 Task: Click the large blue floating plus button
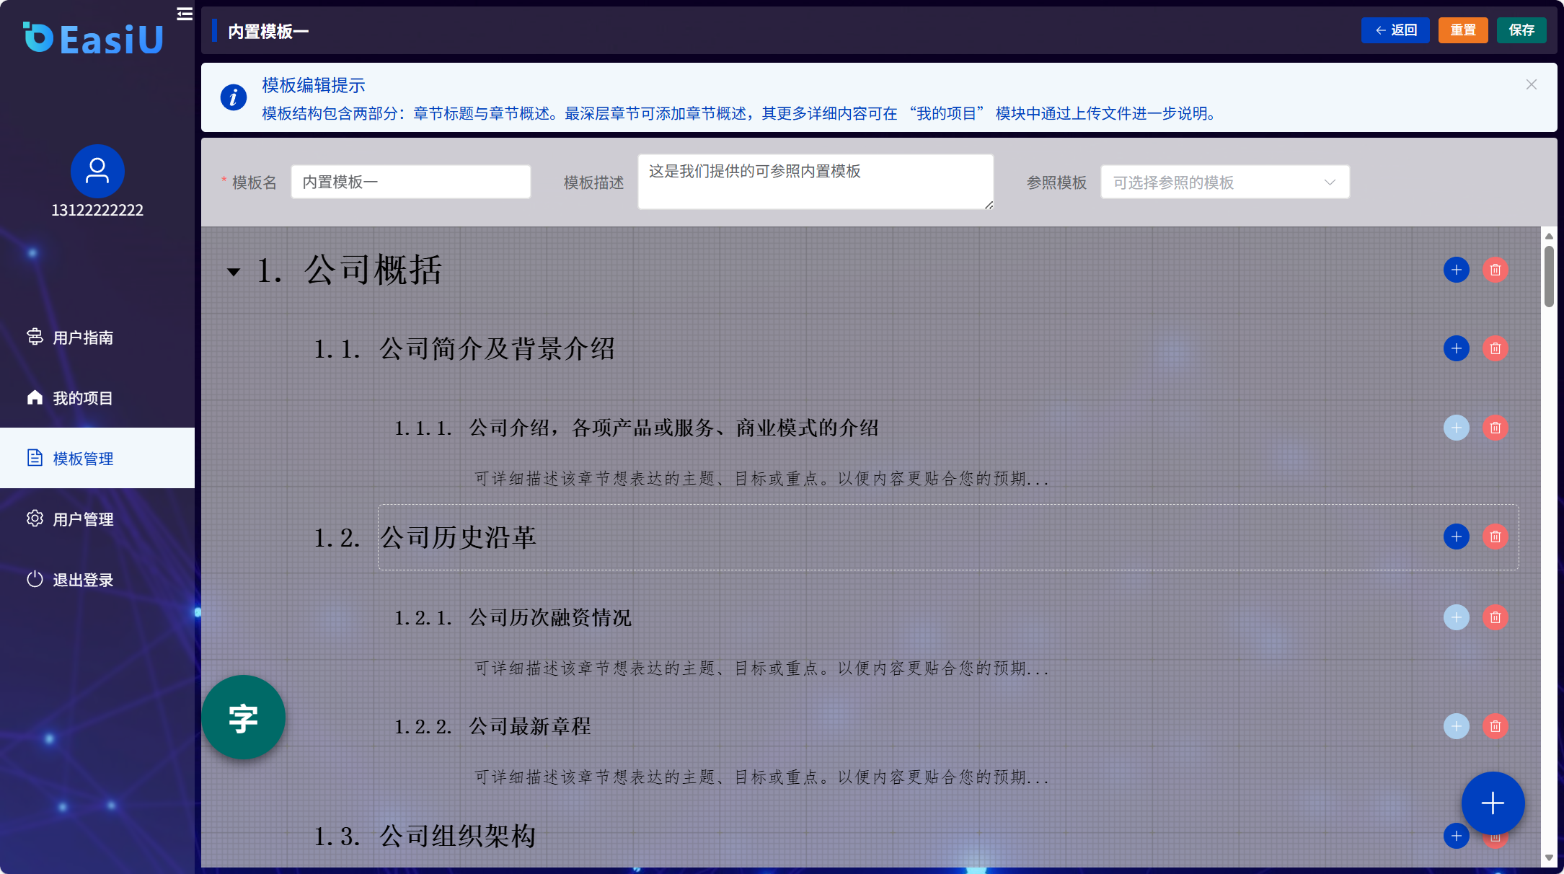click(x=1493, y=803)
